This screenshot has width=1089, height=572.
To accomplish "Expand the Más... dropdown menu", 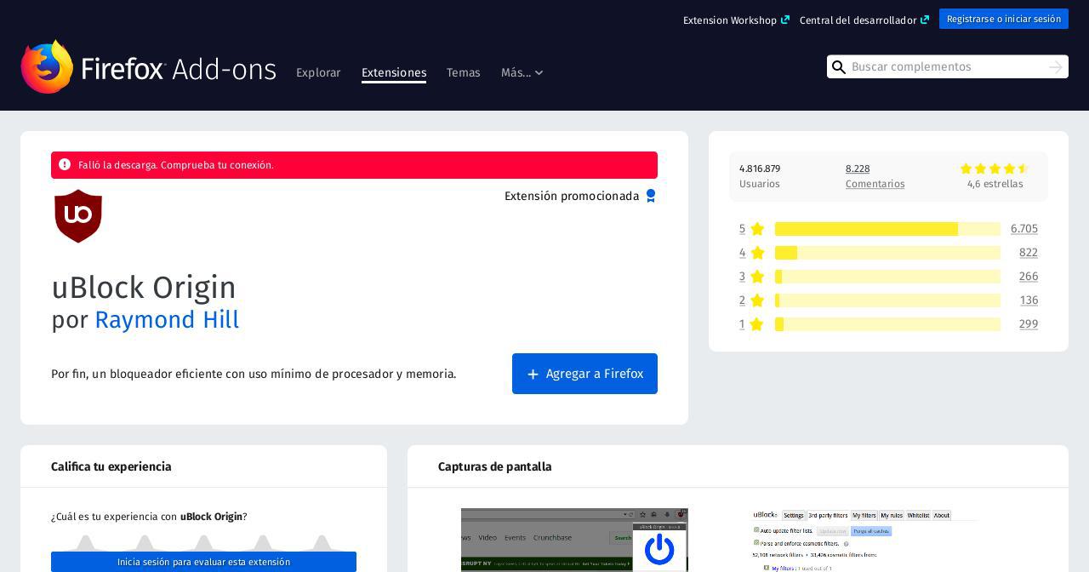I will 522,72.
